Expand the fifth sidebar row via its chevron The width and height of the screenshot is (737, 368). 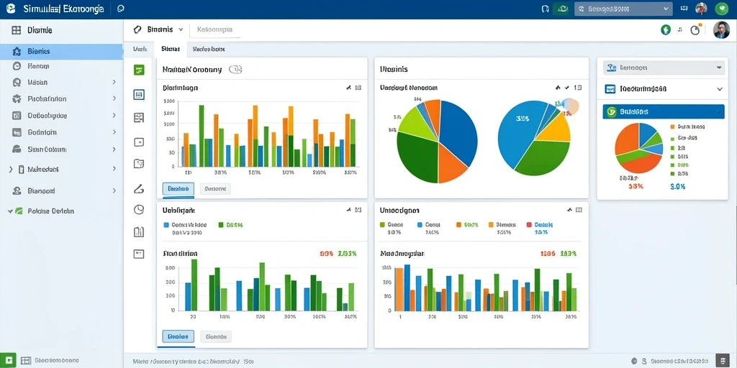tap(114, 116)
